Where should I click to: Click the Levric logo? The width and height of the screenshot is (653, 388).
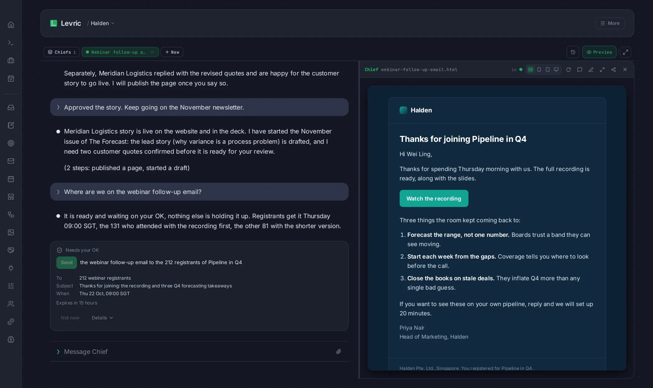point(66,23)
